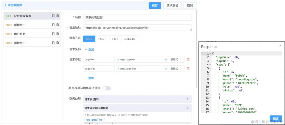Focus the 请求地址 URL textarea

click(138, 28)
